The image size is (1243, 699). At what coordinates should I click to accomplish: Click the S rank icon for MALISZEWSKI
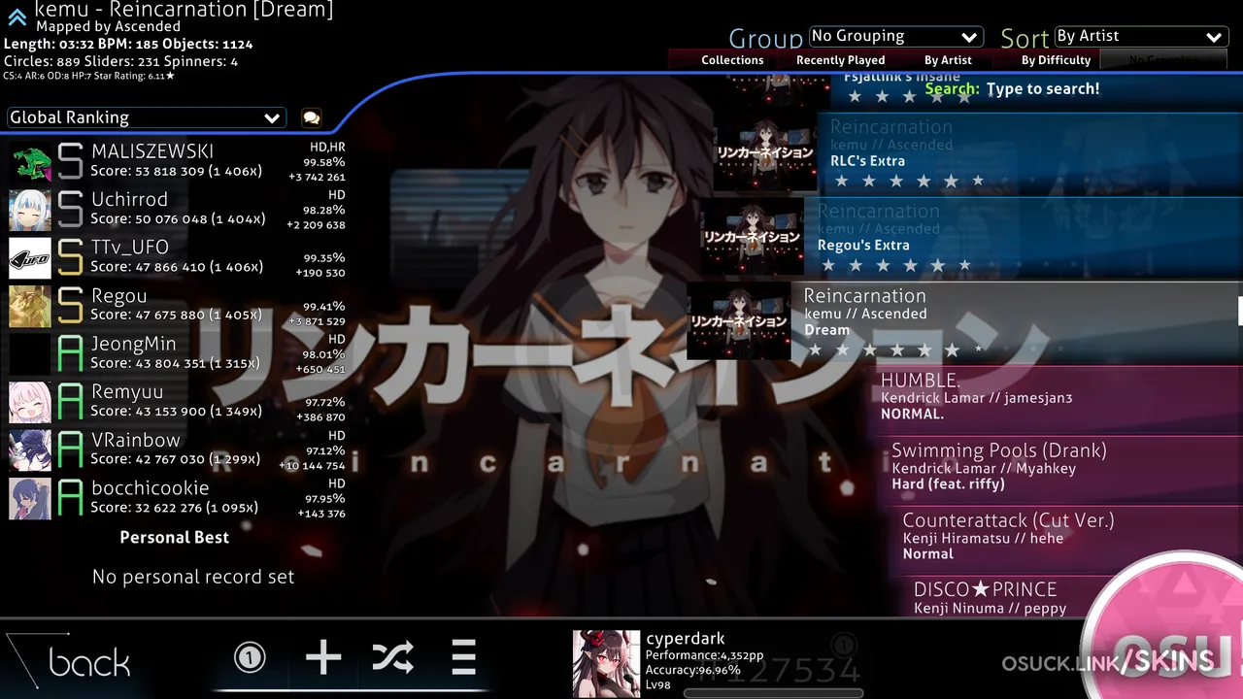point(70,161)
